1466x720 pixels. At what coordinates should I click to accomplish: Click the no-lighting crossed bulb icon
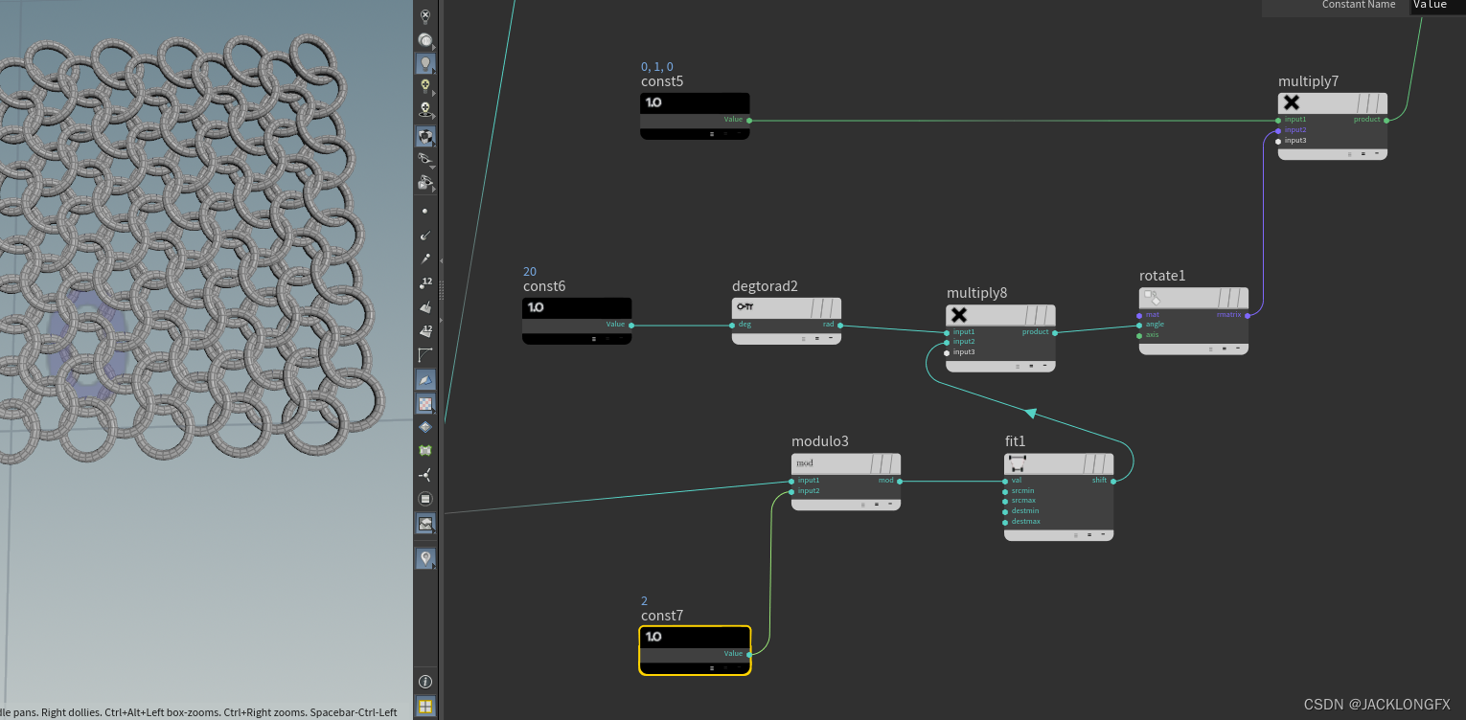[425, 16]
